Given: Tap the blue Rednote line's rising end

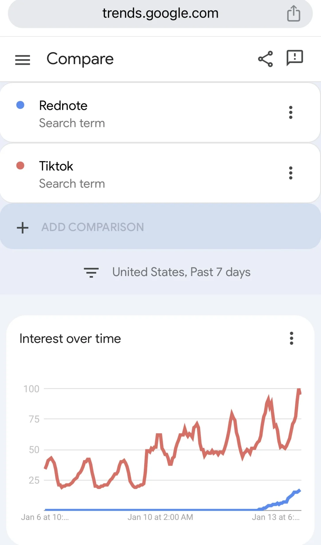Looking at the screenshot, I should click(298, 491).
